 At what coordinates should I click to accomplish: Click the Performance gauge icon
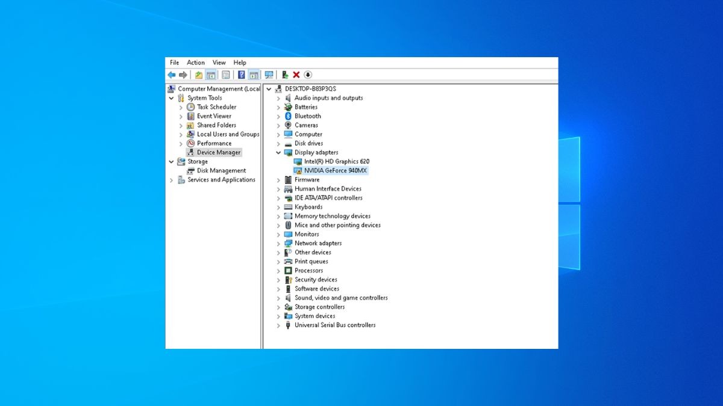(191, 143)
